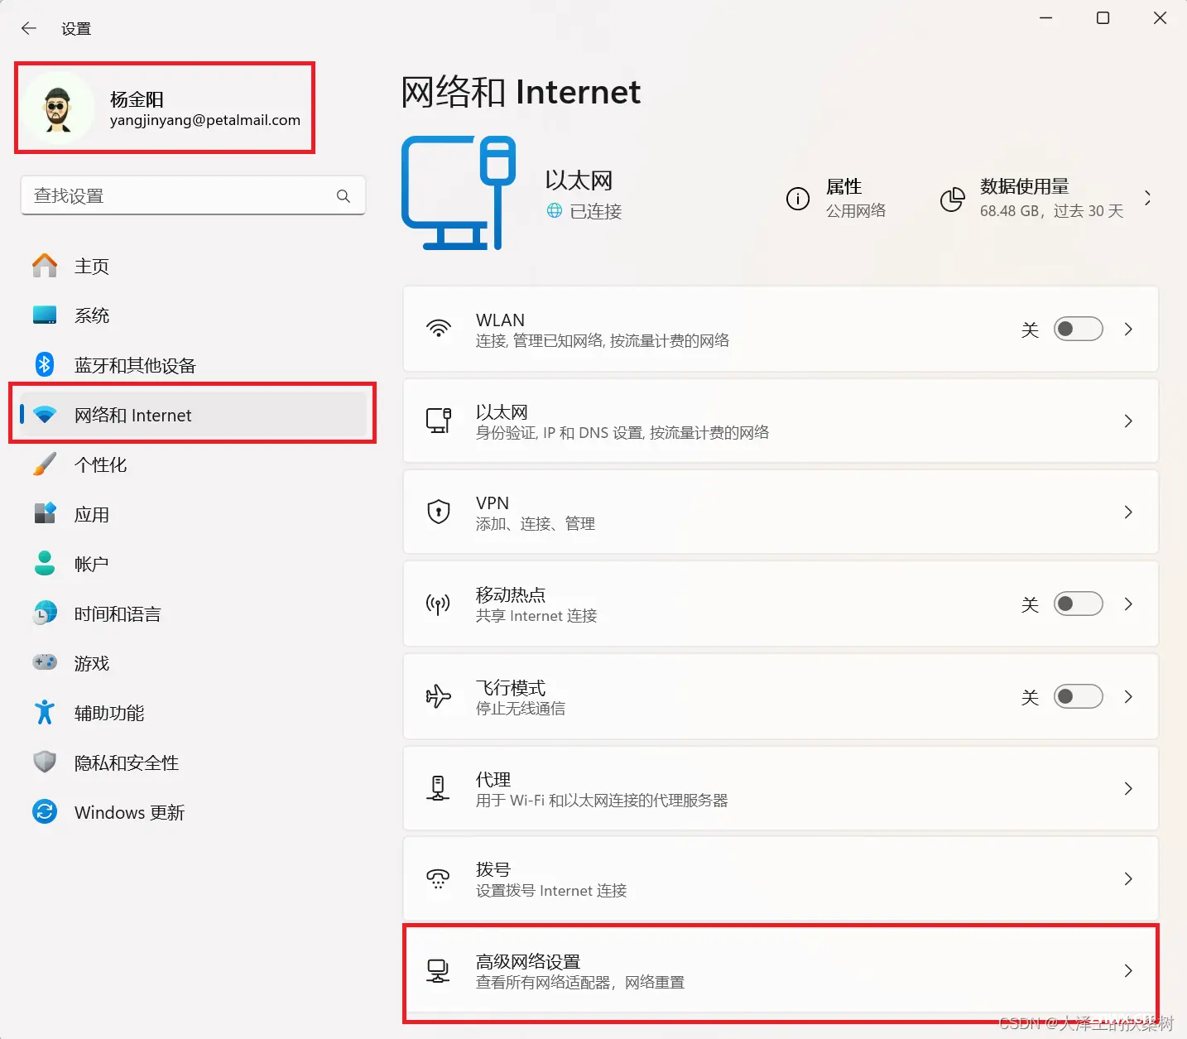Screen dimensions: 1187x1039
Task: Expand the 代理 row chevron
Action: (1128, 788)
